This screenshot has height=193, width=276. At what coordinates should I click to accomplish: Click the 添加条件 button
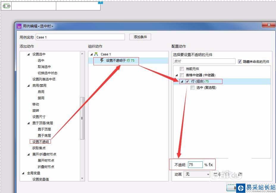(140, 37)
